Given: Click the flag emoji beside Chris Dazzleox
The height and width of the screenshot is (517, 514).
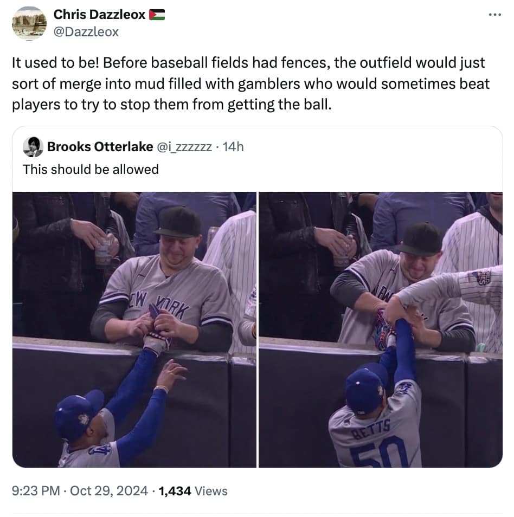Looking at the screenshot, I should coord(157,15).
